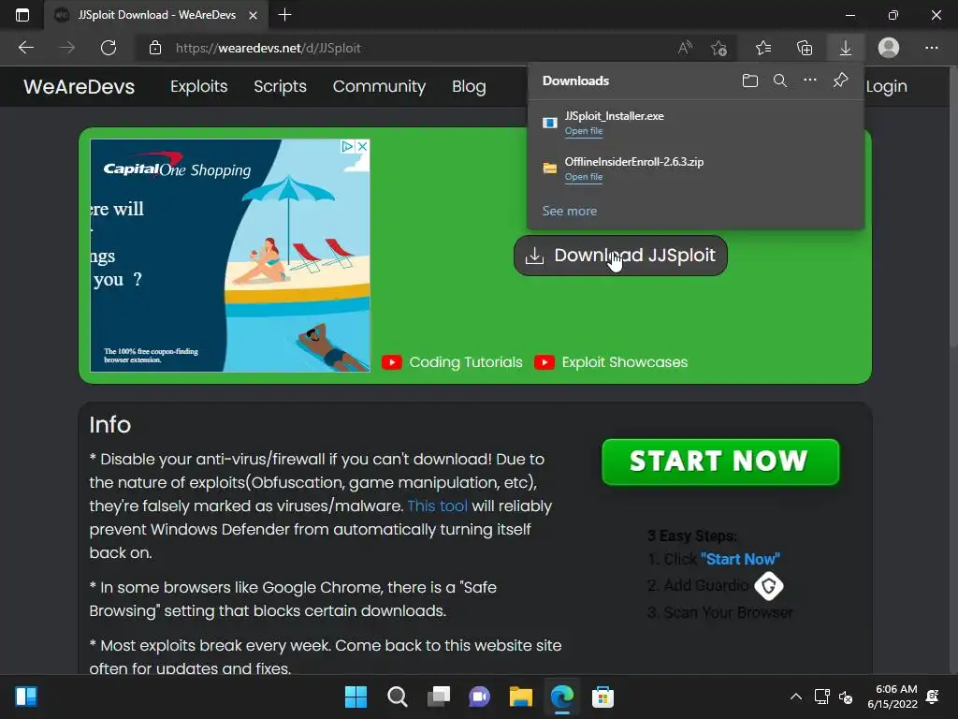View site information lock icon
The height and width of the screenshot is (719, 958).
click(155, 48)
